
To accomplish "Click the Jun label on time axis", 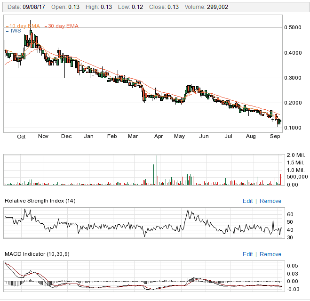I will tap(204, 137).
